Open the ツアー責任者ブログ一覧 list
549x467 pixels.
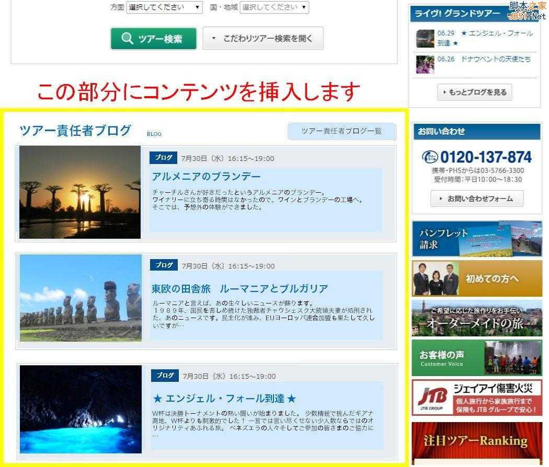(x=341, y=131)
